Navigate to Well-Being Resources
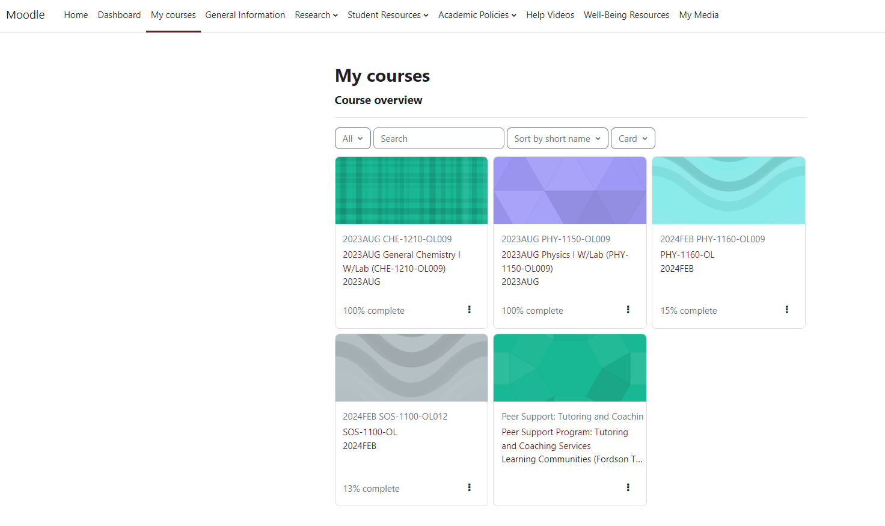The height and width of the screenshot is (526, 885). 626,14
